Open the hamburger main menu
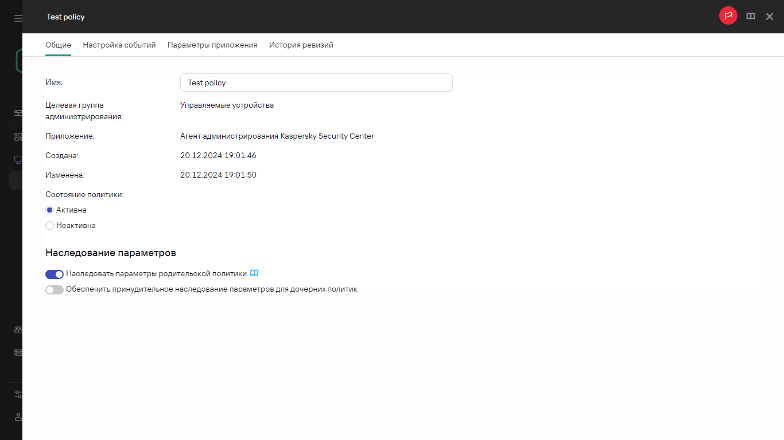This screenshot has width=784, height=440. 18,18
